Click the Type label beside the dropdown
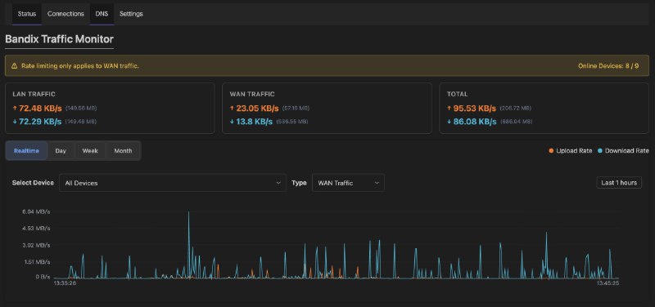Screen dimensions: 655x307 [299, 182]
